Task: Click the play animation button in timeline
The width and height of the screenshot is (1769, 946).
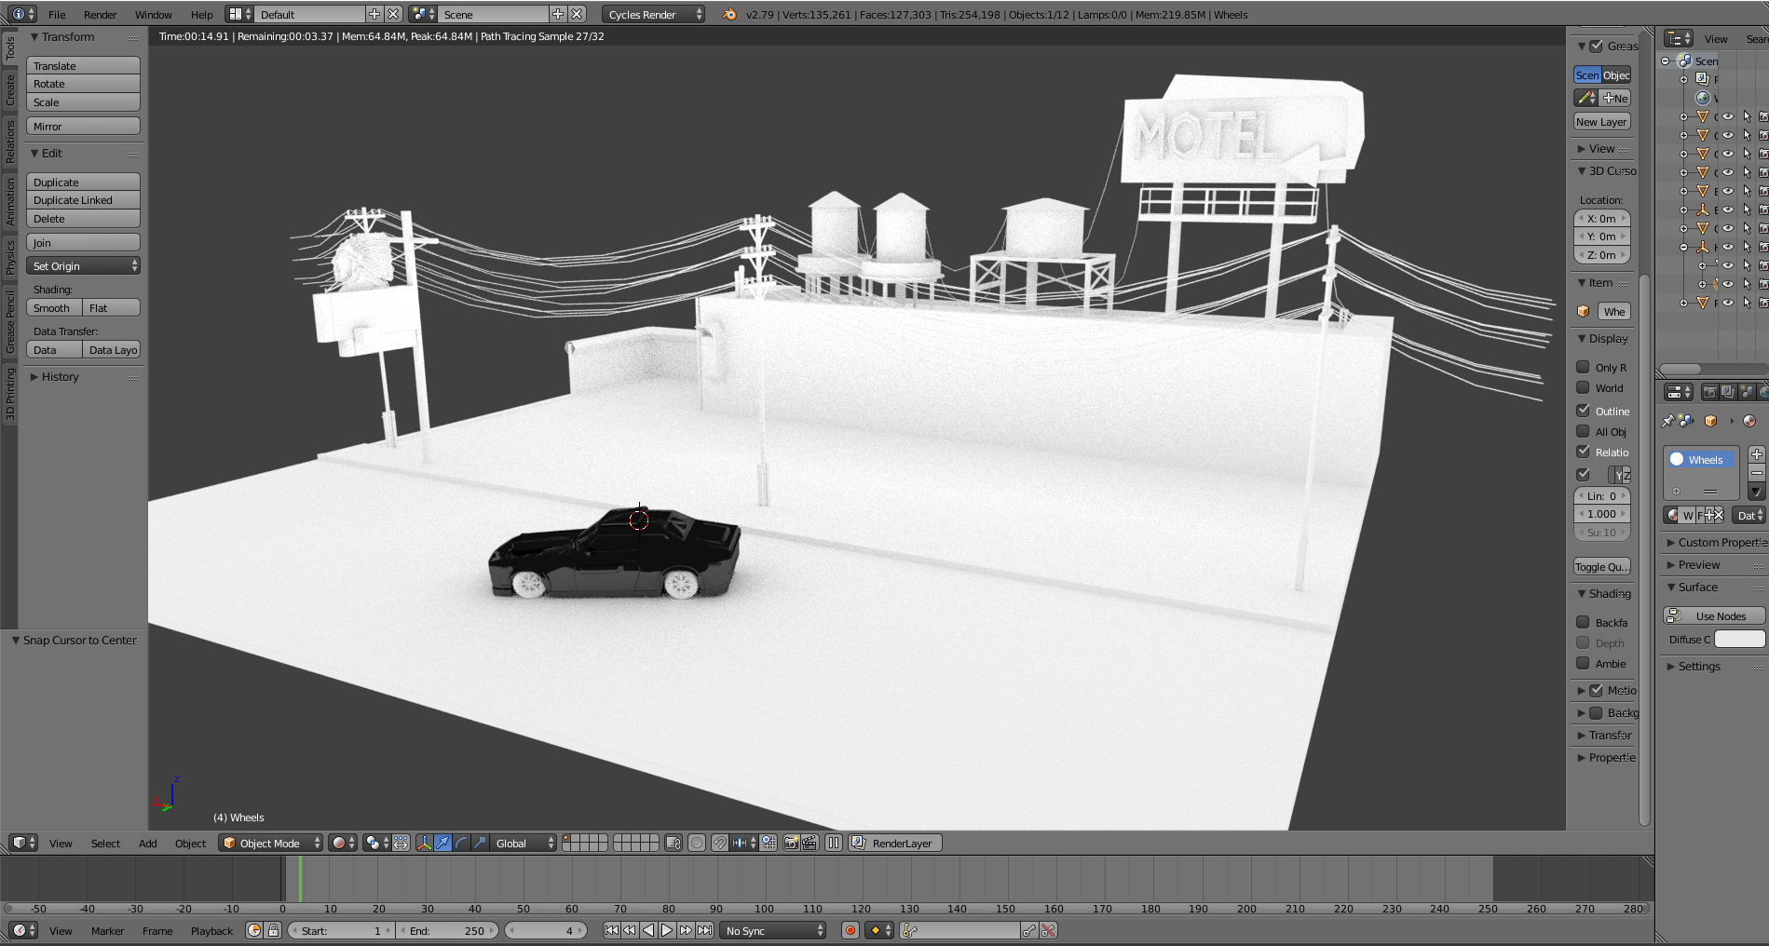Action: (667, 930)
